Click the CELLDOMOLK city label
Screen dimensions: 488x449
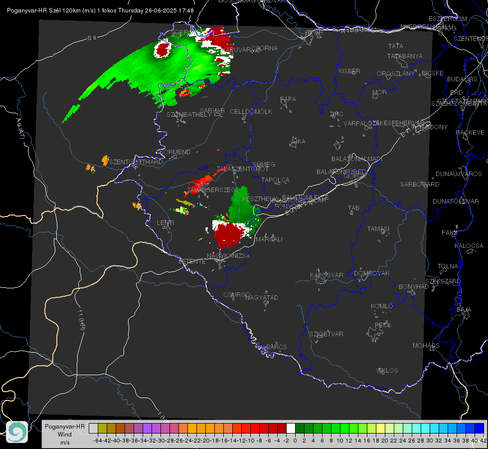pos(251,112)
